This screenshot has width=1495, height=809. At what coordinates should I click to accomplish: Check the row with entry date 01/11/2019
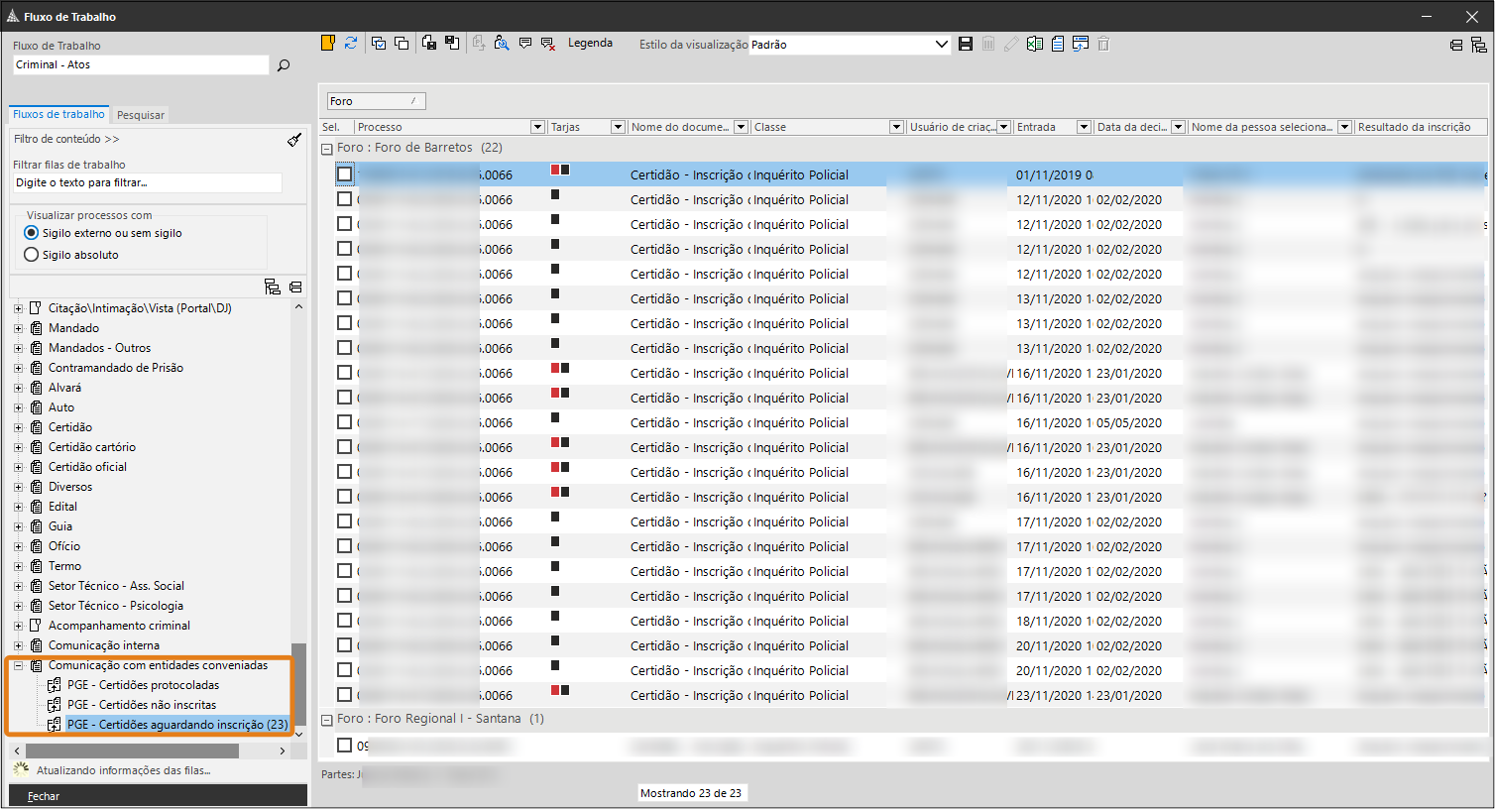(x=344, y=174)
